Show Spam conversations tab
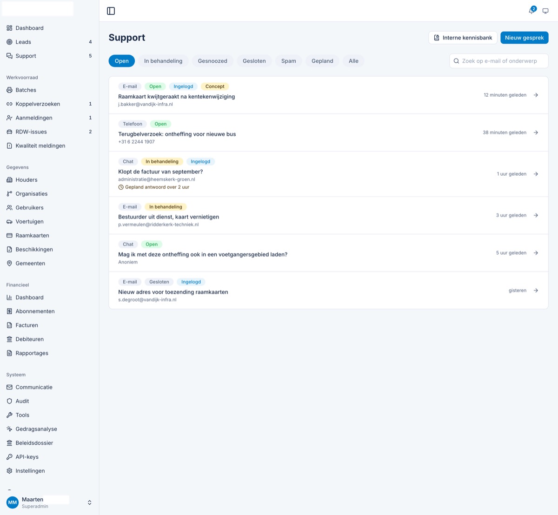558x515 pixels. 289,61
